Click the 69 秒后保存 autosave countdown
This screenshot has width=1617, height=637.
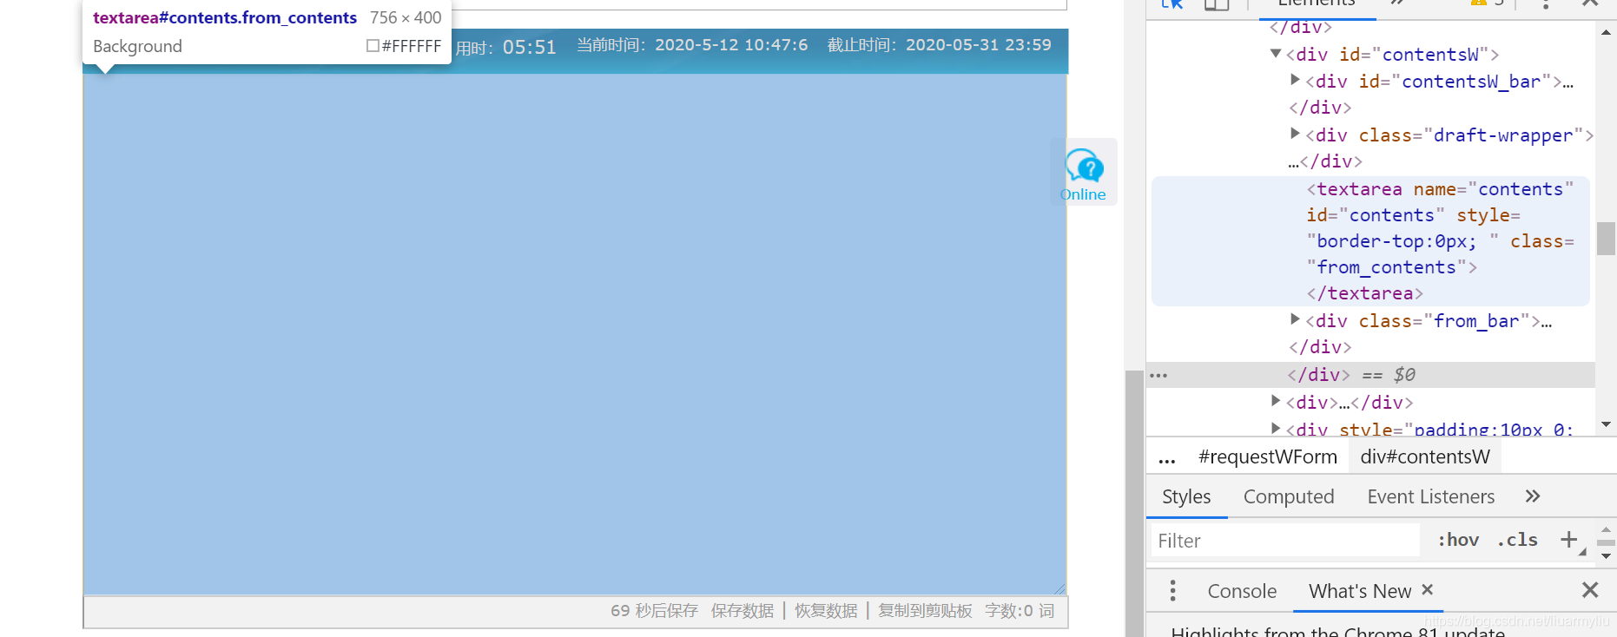coord(654,611)
